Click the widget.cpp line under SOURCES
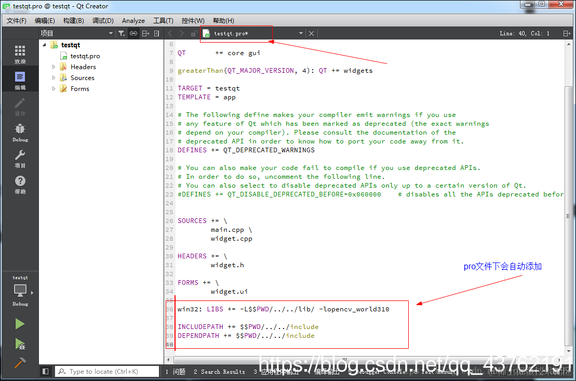This screenshot has height=381, width=576. (231, 238)
